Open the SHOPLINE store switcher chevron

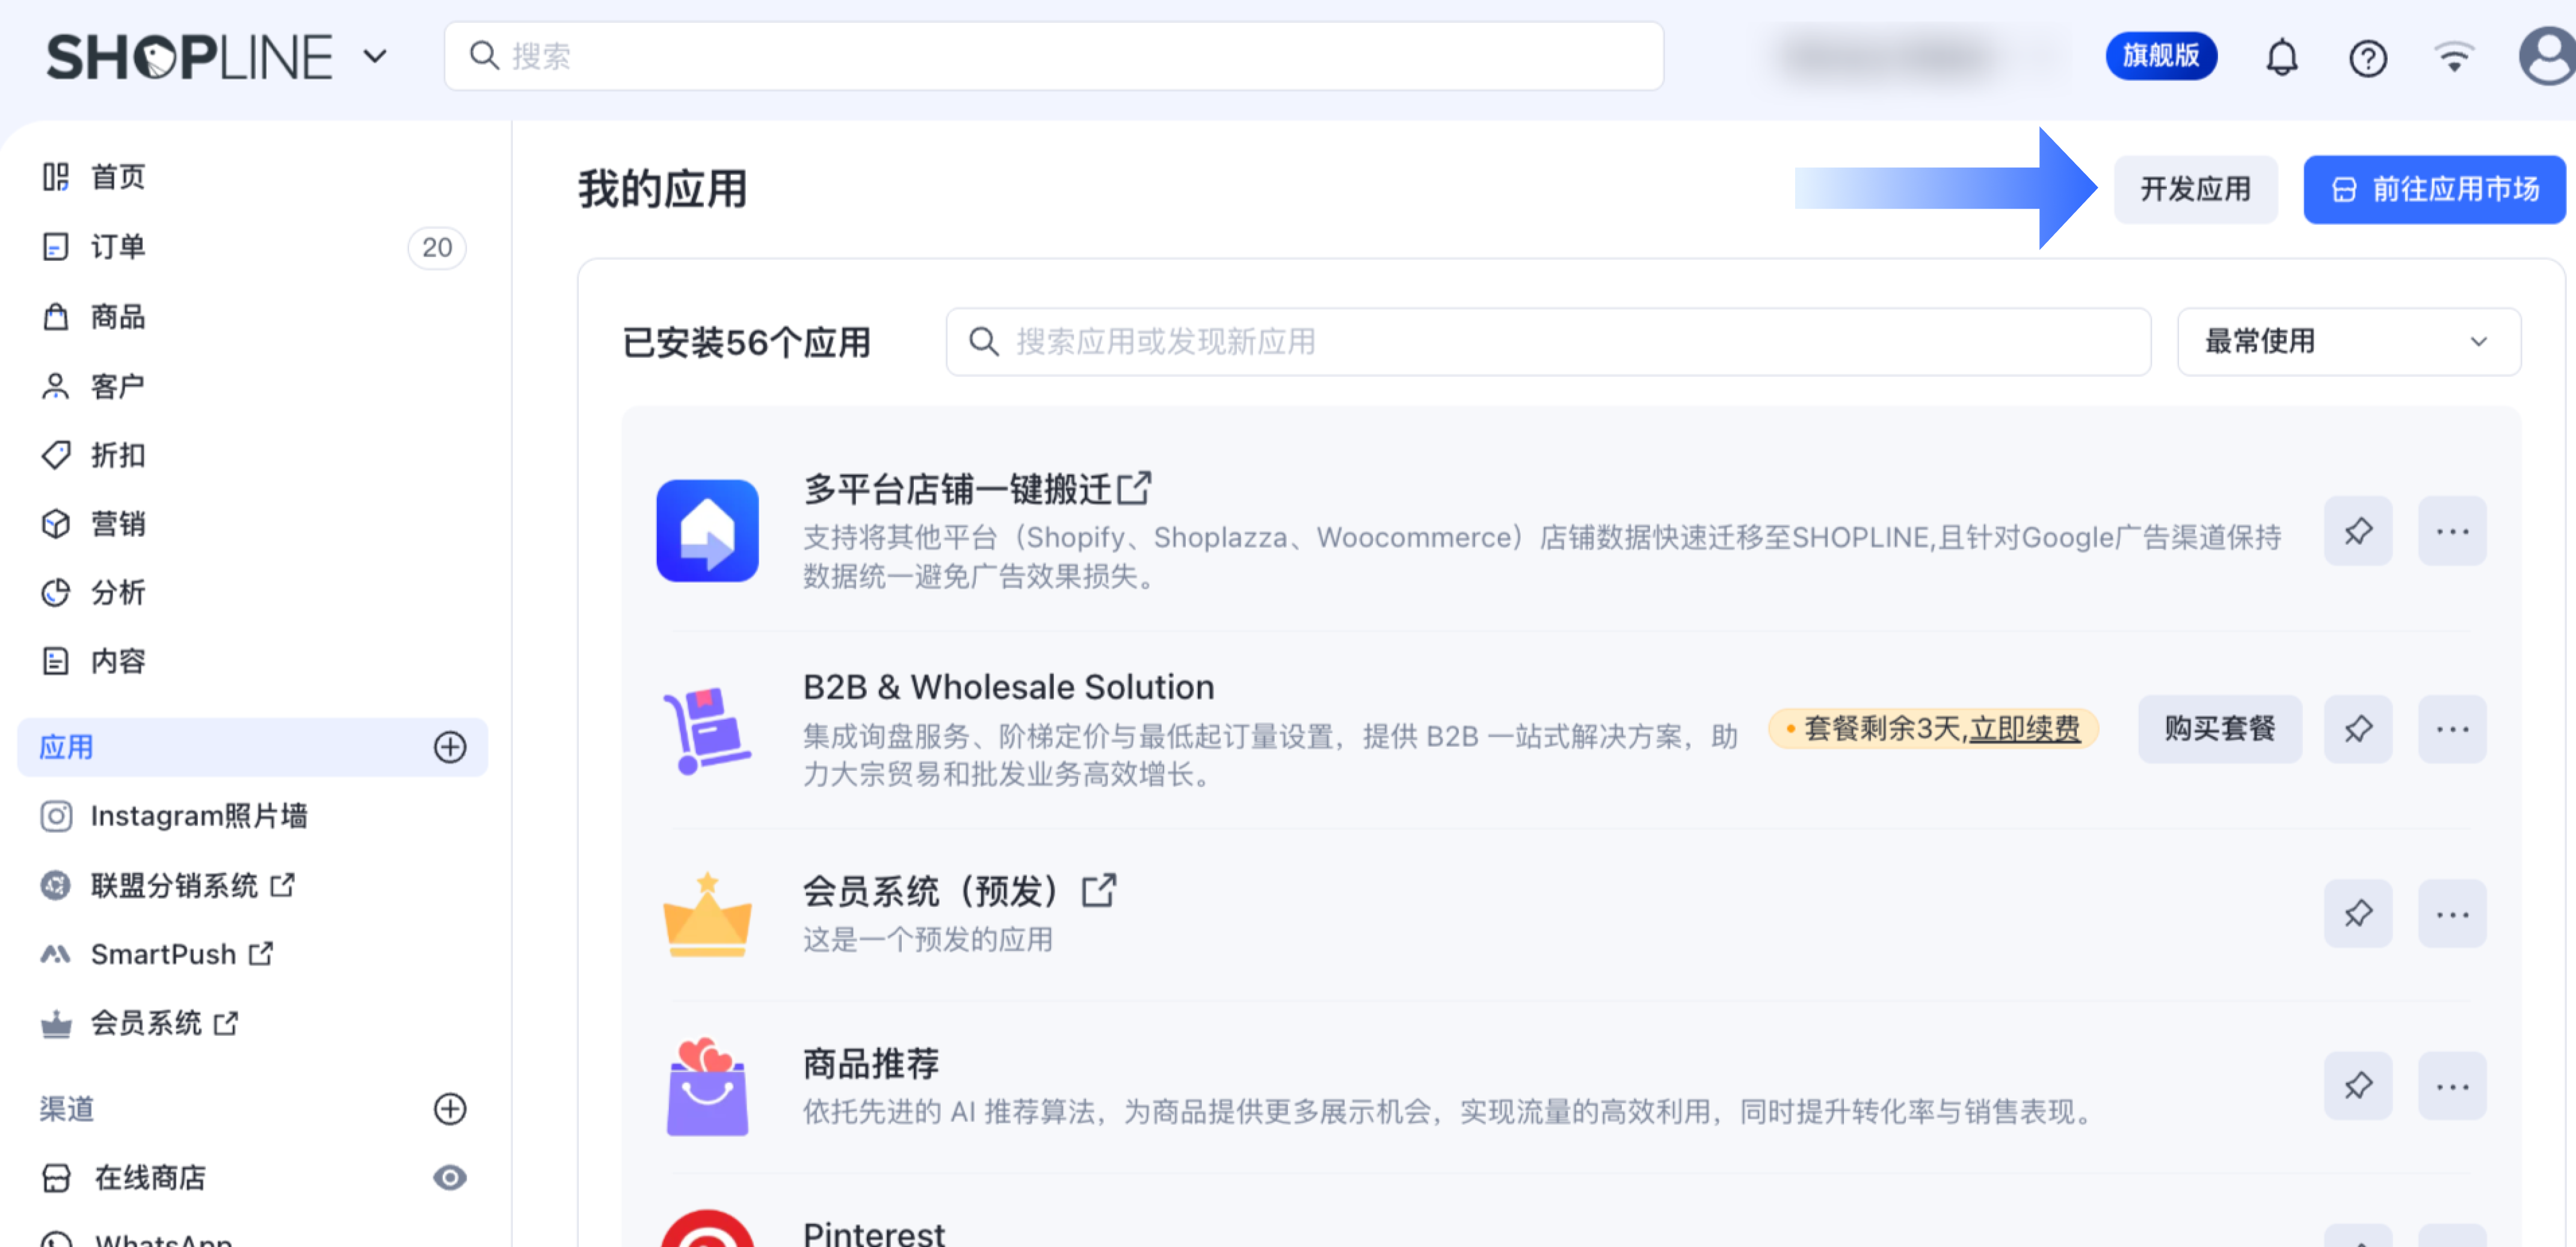point(375,57)
